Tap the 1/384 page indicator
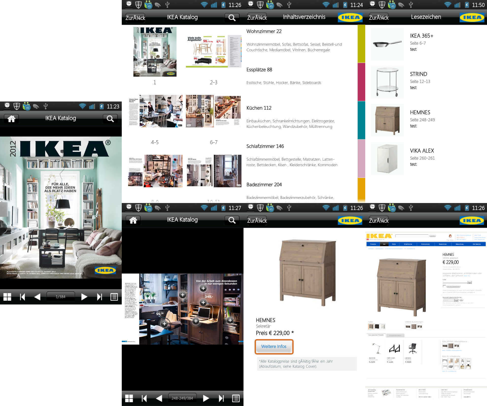The image size is (487, 406). 61,297
